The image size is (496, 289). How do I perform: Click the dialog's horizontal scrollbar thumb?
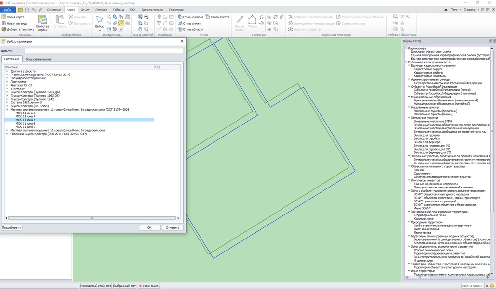click(x=92, y=218)
